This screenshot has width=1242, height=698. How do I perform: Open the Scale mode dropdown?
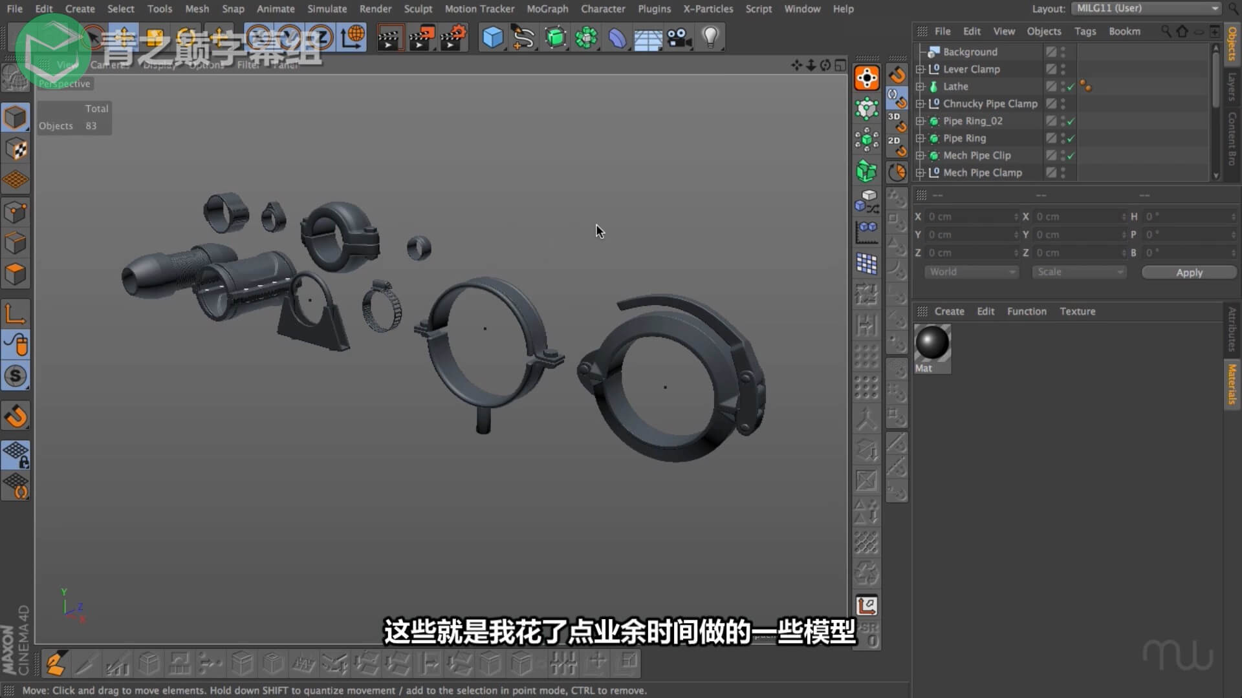pos(1079,272)
